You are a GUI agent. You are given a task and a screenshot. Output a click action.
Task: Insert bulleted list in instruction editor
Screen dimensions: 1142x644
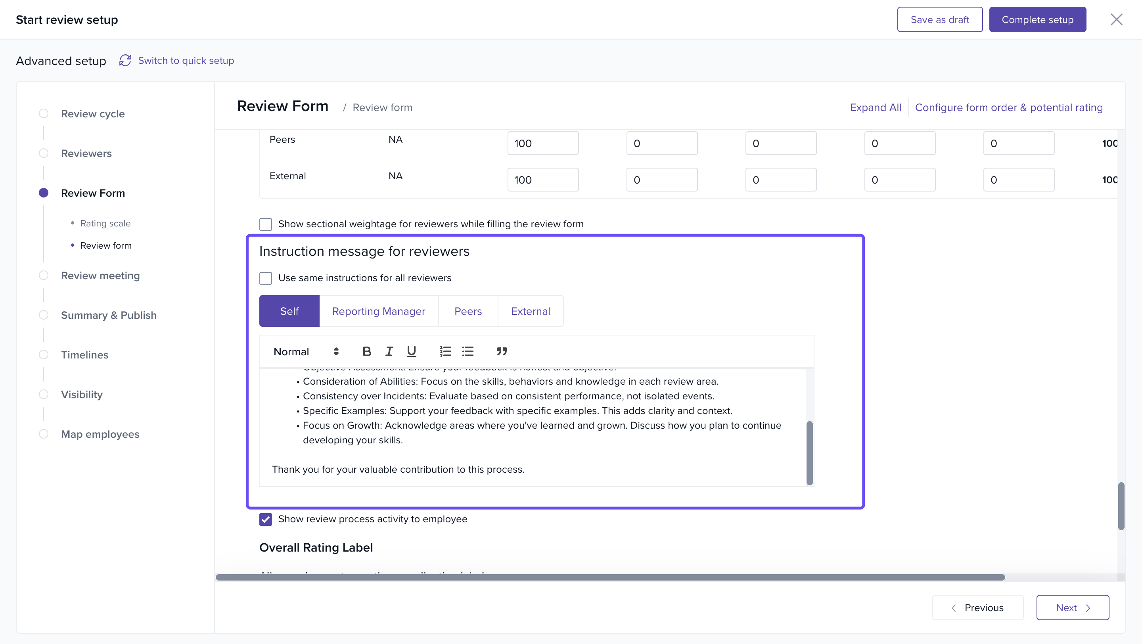coord(468,351)
